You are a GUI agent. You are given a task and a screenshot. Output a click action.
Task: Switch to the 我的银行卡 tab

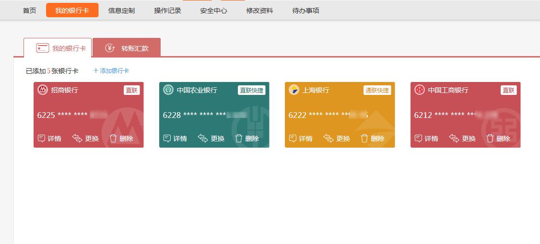coord(58,48)
